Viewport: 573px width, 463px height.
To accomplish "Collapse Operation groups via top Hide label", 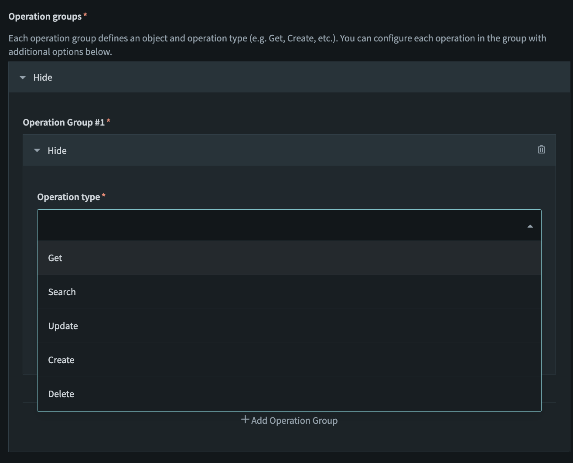I will pyautogui.click(x=43, y=78).
